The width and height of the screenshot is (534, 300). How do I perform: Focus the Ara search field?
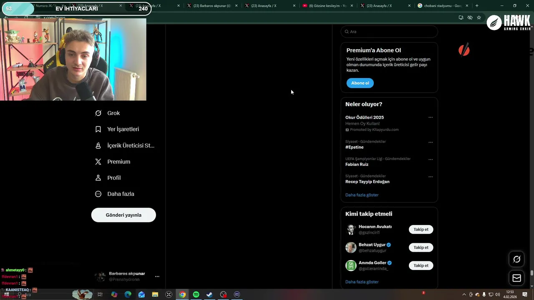tap(389, 32)
